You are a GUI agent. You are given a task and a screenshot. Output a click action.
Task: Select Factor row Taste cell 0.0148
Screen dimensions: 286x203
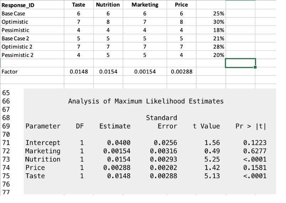79,72
